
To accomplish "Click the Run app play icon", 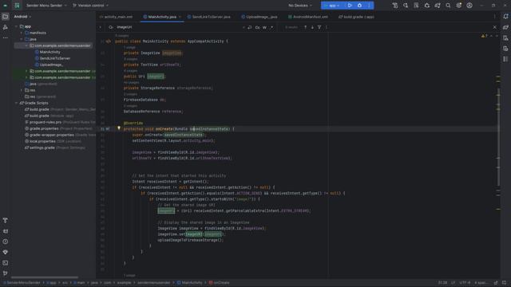I will click(x=350, y=6).
